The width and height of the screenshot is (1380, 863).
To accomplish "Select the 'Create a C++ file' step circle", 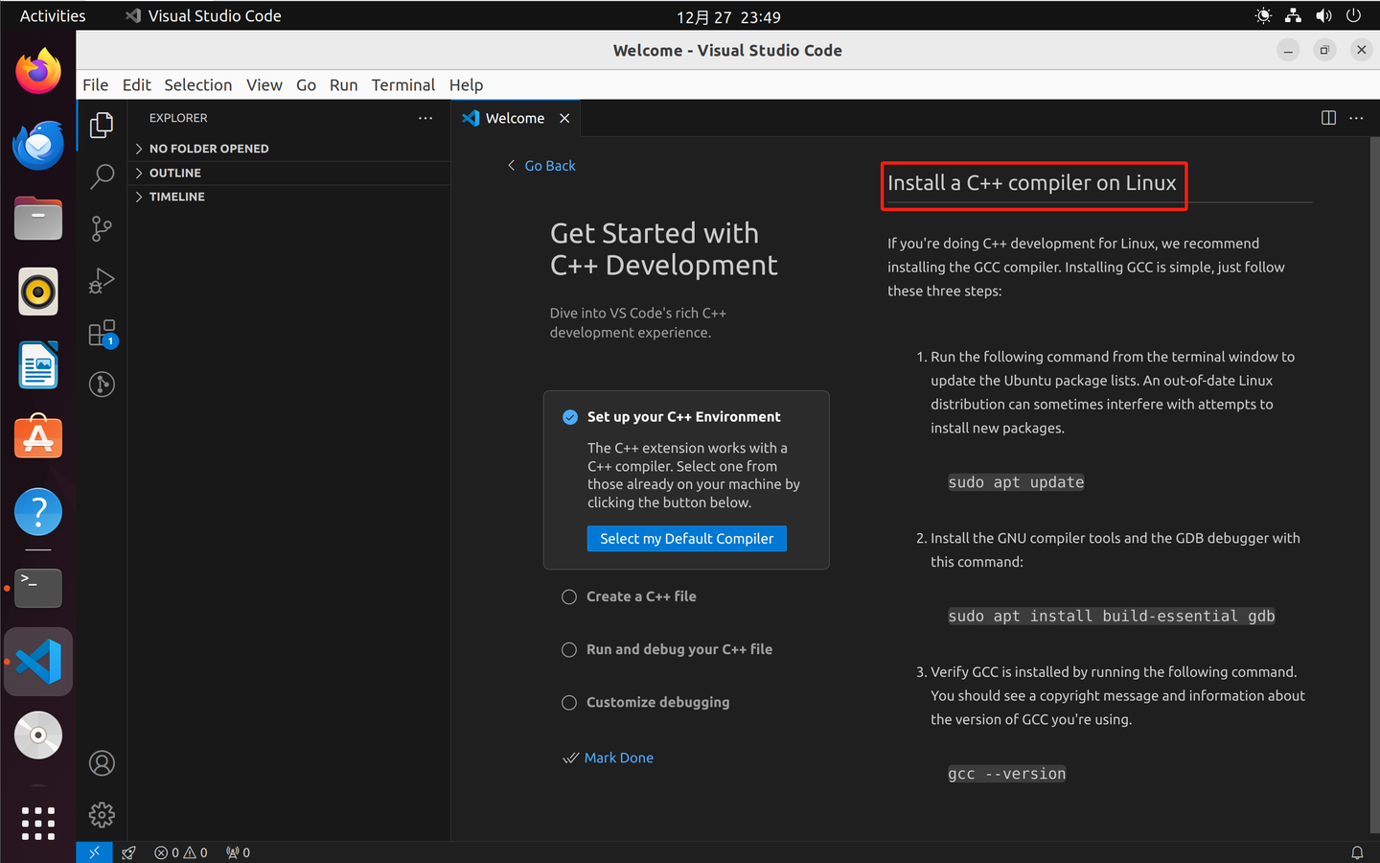I will coord(569,595).
